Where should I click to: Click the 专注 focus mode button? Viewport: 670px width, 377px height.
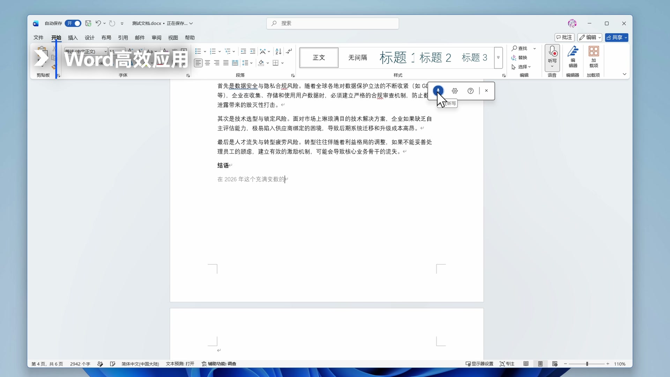pos(507,364)
